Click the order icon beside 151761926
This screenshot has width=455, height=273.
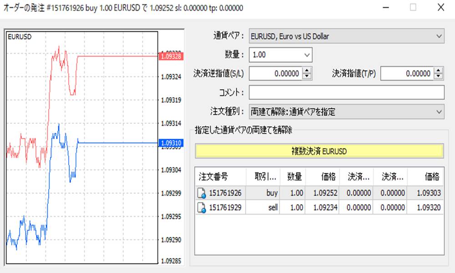(x=201, y=193)
